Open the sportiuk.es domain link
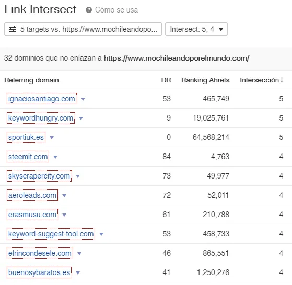Screen dimensions: 292x285 click(x=26, y=137)
